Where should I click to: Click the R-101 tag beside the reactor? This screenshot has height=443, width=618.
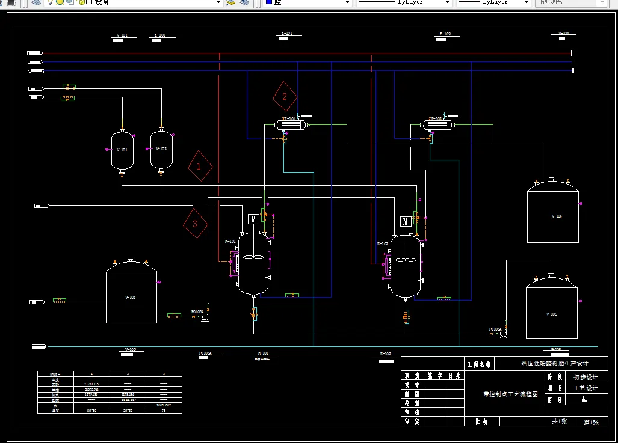(230, 242)
